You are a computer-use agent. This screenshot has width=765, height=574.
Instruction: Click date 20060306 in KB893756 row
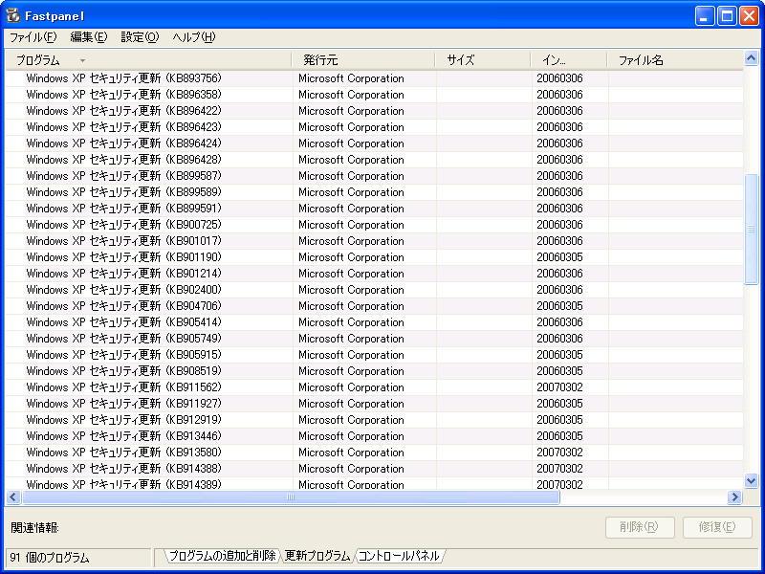pos(559,78)
